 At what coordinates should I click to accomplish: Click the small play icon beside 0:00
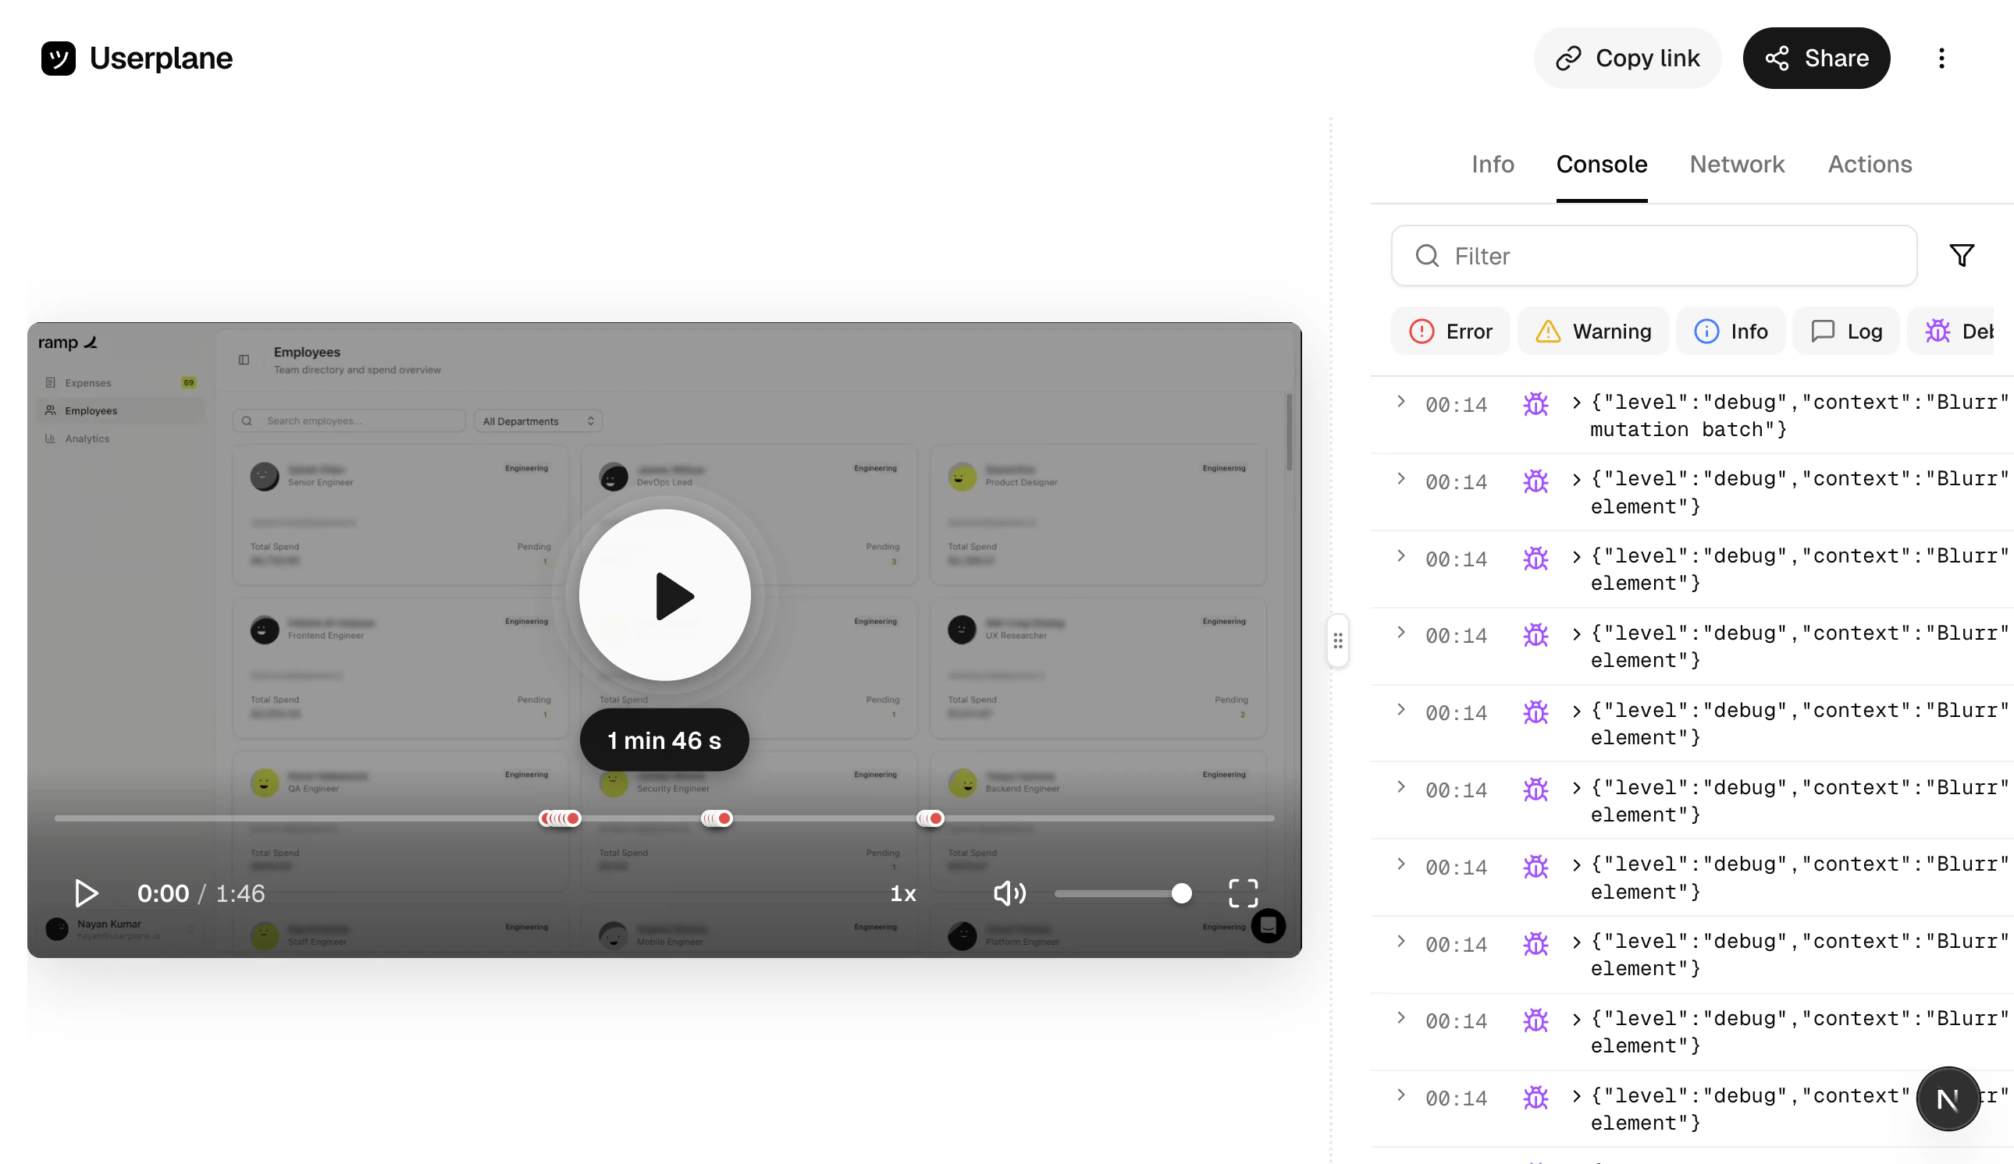[87, 893]
